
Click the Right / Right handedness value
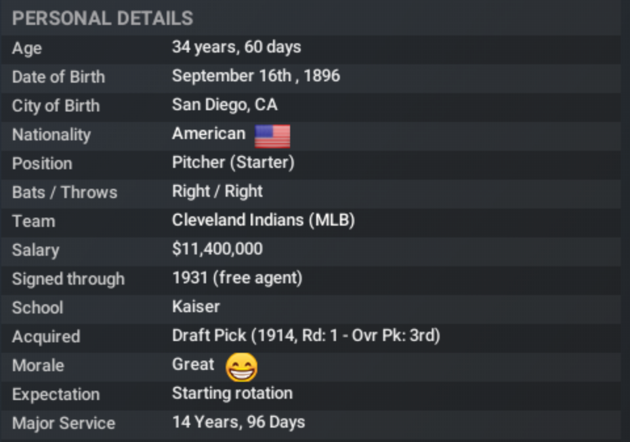click(x=217, y=191)
